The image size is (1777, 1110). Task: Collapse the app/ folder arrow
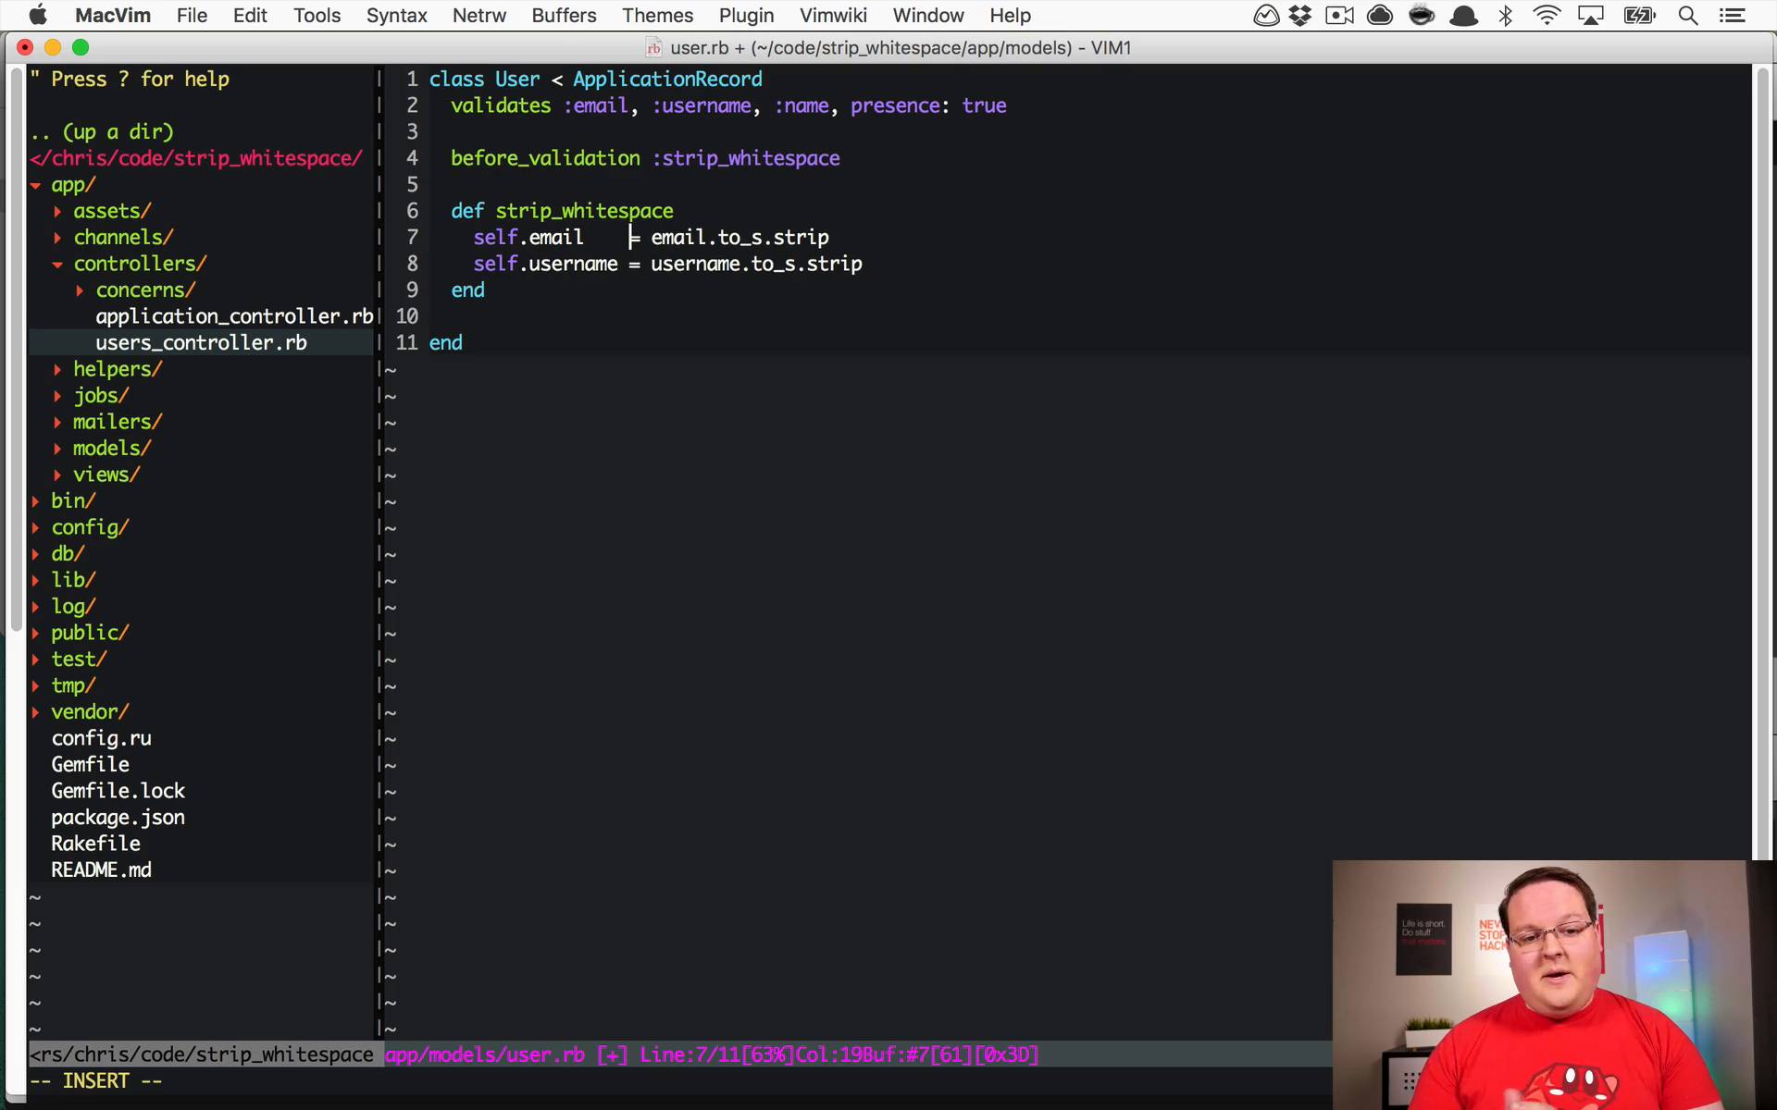click(x=35, y=185)
